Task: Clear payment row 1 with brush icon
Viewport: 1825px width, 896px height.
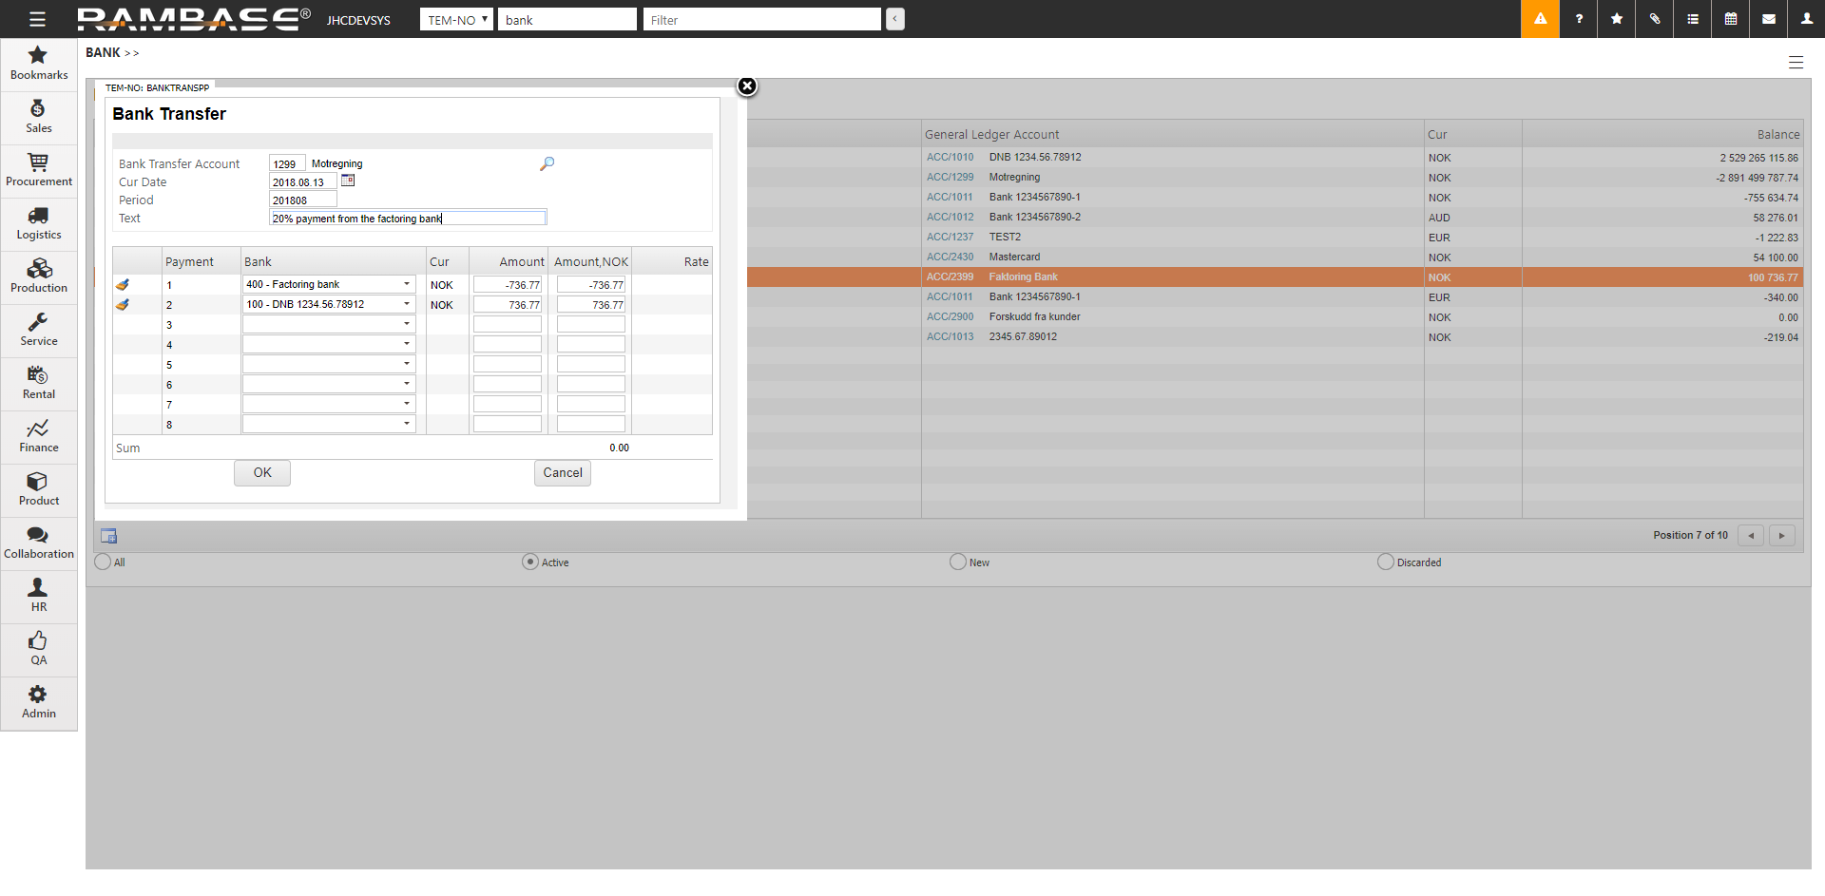Action: tap(123, 285)
